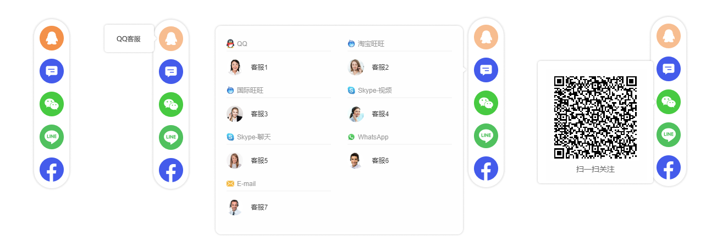Message 客服6 on WhatsApp
The image size is (717, 242).
368,160
